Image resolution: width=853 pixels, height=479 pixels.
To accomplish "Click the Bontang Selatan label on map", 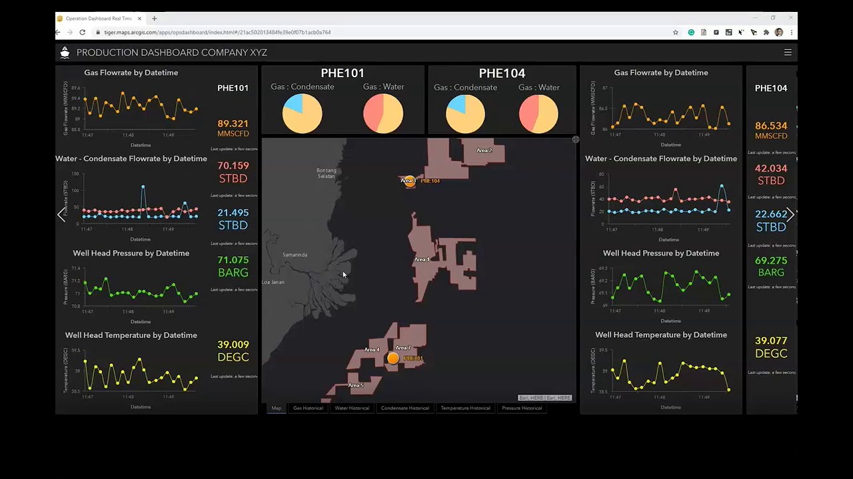I will click(327, 173).
